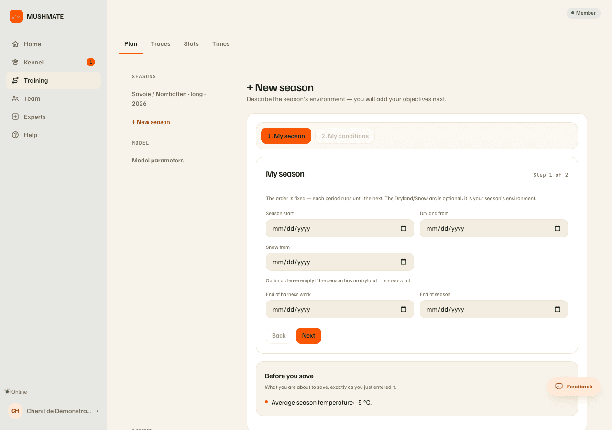
Task: Click the Next button
Action: [x=308, y=335]
